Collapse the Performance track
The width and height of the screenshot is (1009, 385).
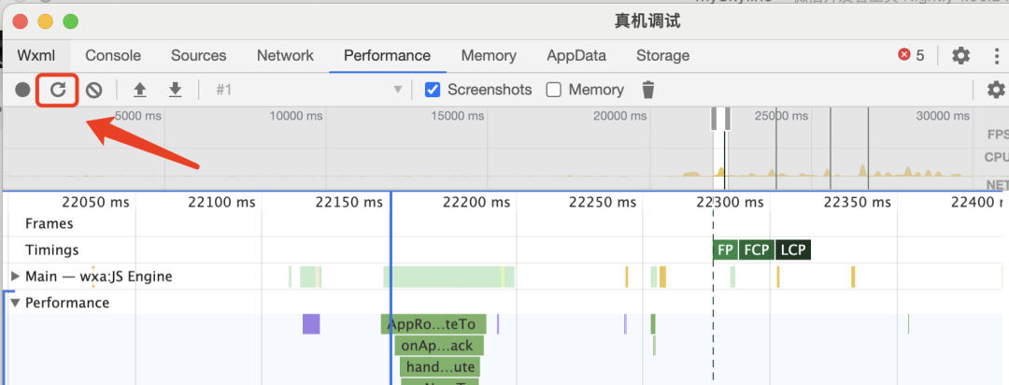click(16, 303)
